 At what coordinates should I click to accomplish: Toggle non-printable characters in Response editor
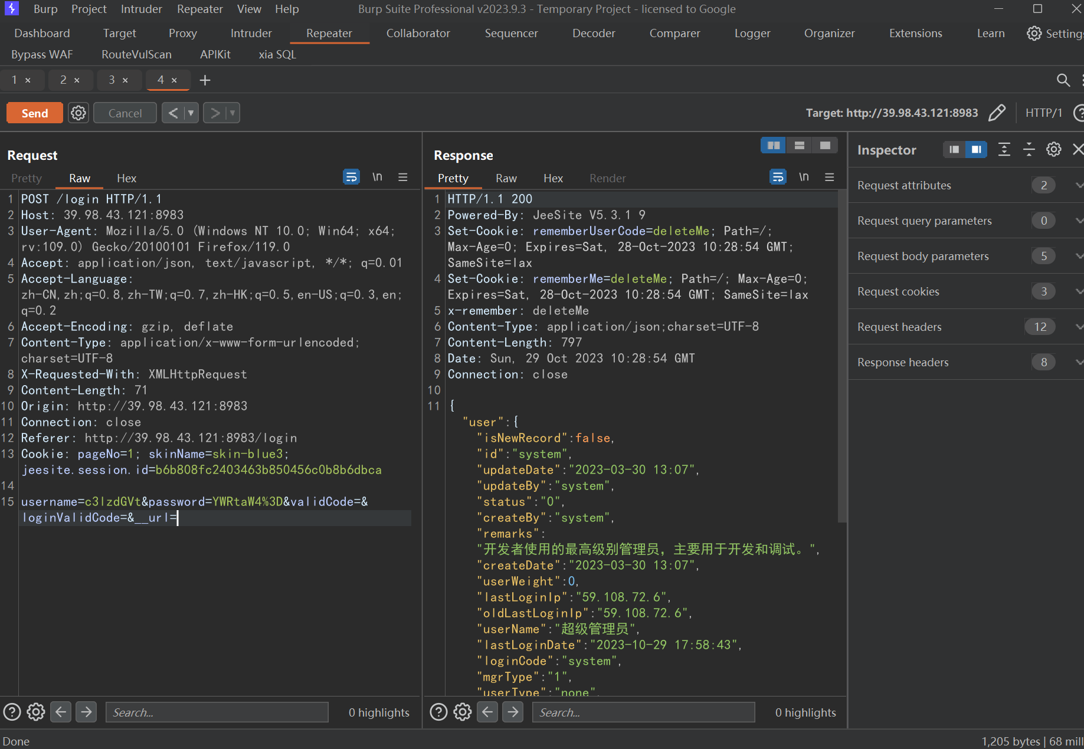tap(804, 177)
